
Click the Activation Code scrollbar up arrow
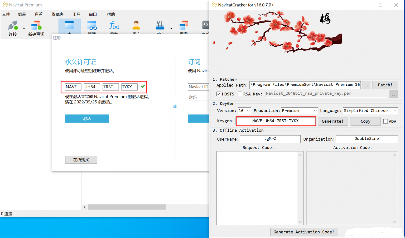(x=395, y=155)
